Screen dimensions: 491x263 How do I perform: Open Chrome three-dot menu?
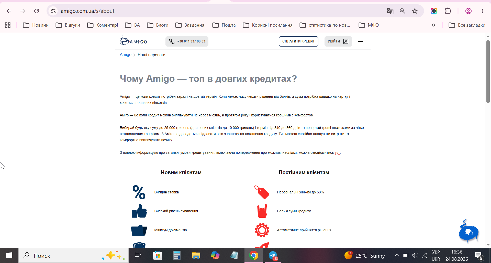tap(482, 11)
